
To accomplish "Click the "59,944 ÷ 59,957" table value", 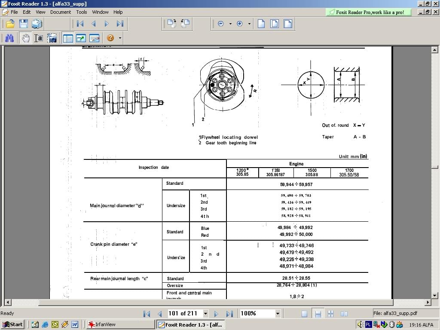I will [296, 184].
